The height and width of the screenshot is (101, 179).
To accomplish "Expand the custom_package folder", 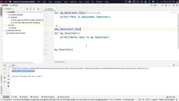I will 7,15.
